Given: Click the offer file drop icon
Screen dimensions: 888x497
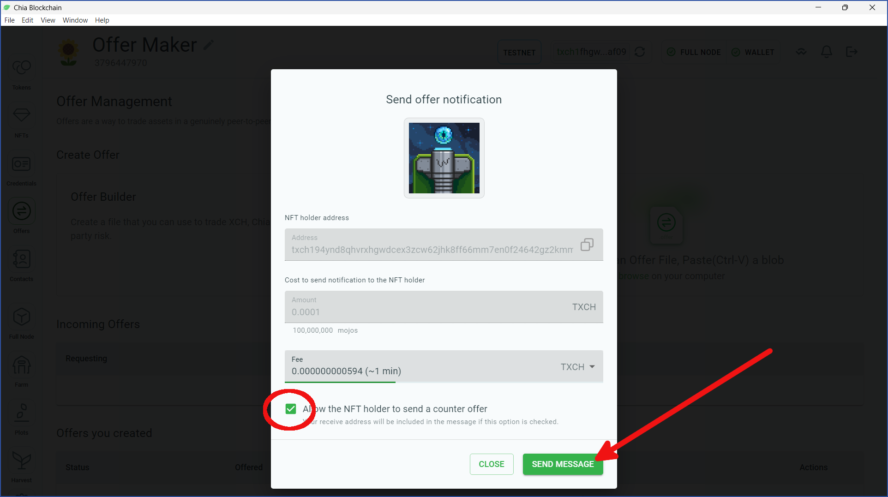Looking at the screenshot, I should click(666, 224).
